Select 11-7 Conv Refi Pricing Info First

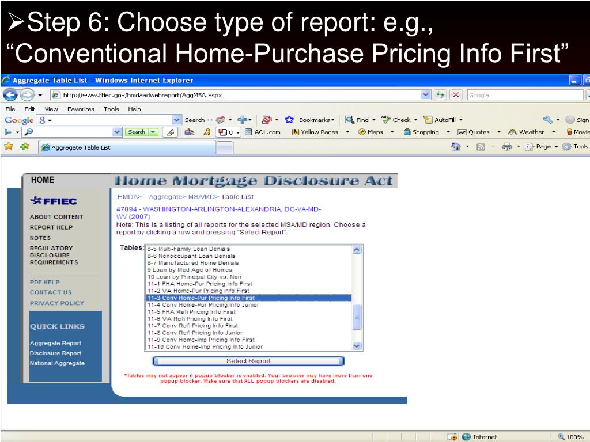248,326
